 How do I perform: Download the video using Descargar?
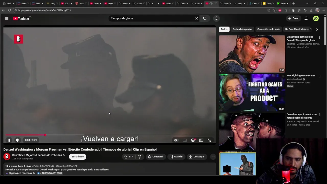coord(197,157)
